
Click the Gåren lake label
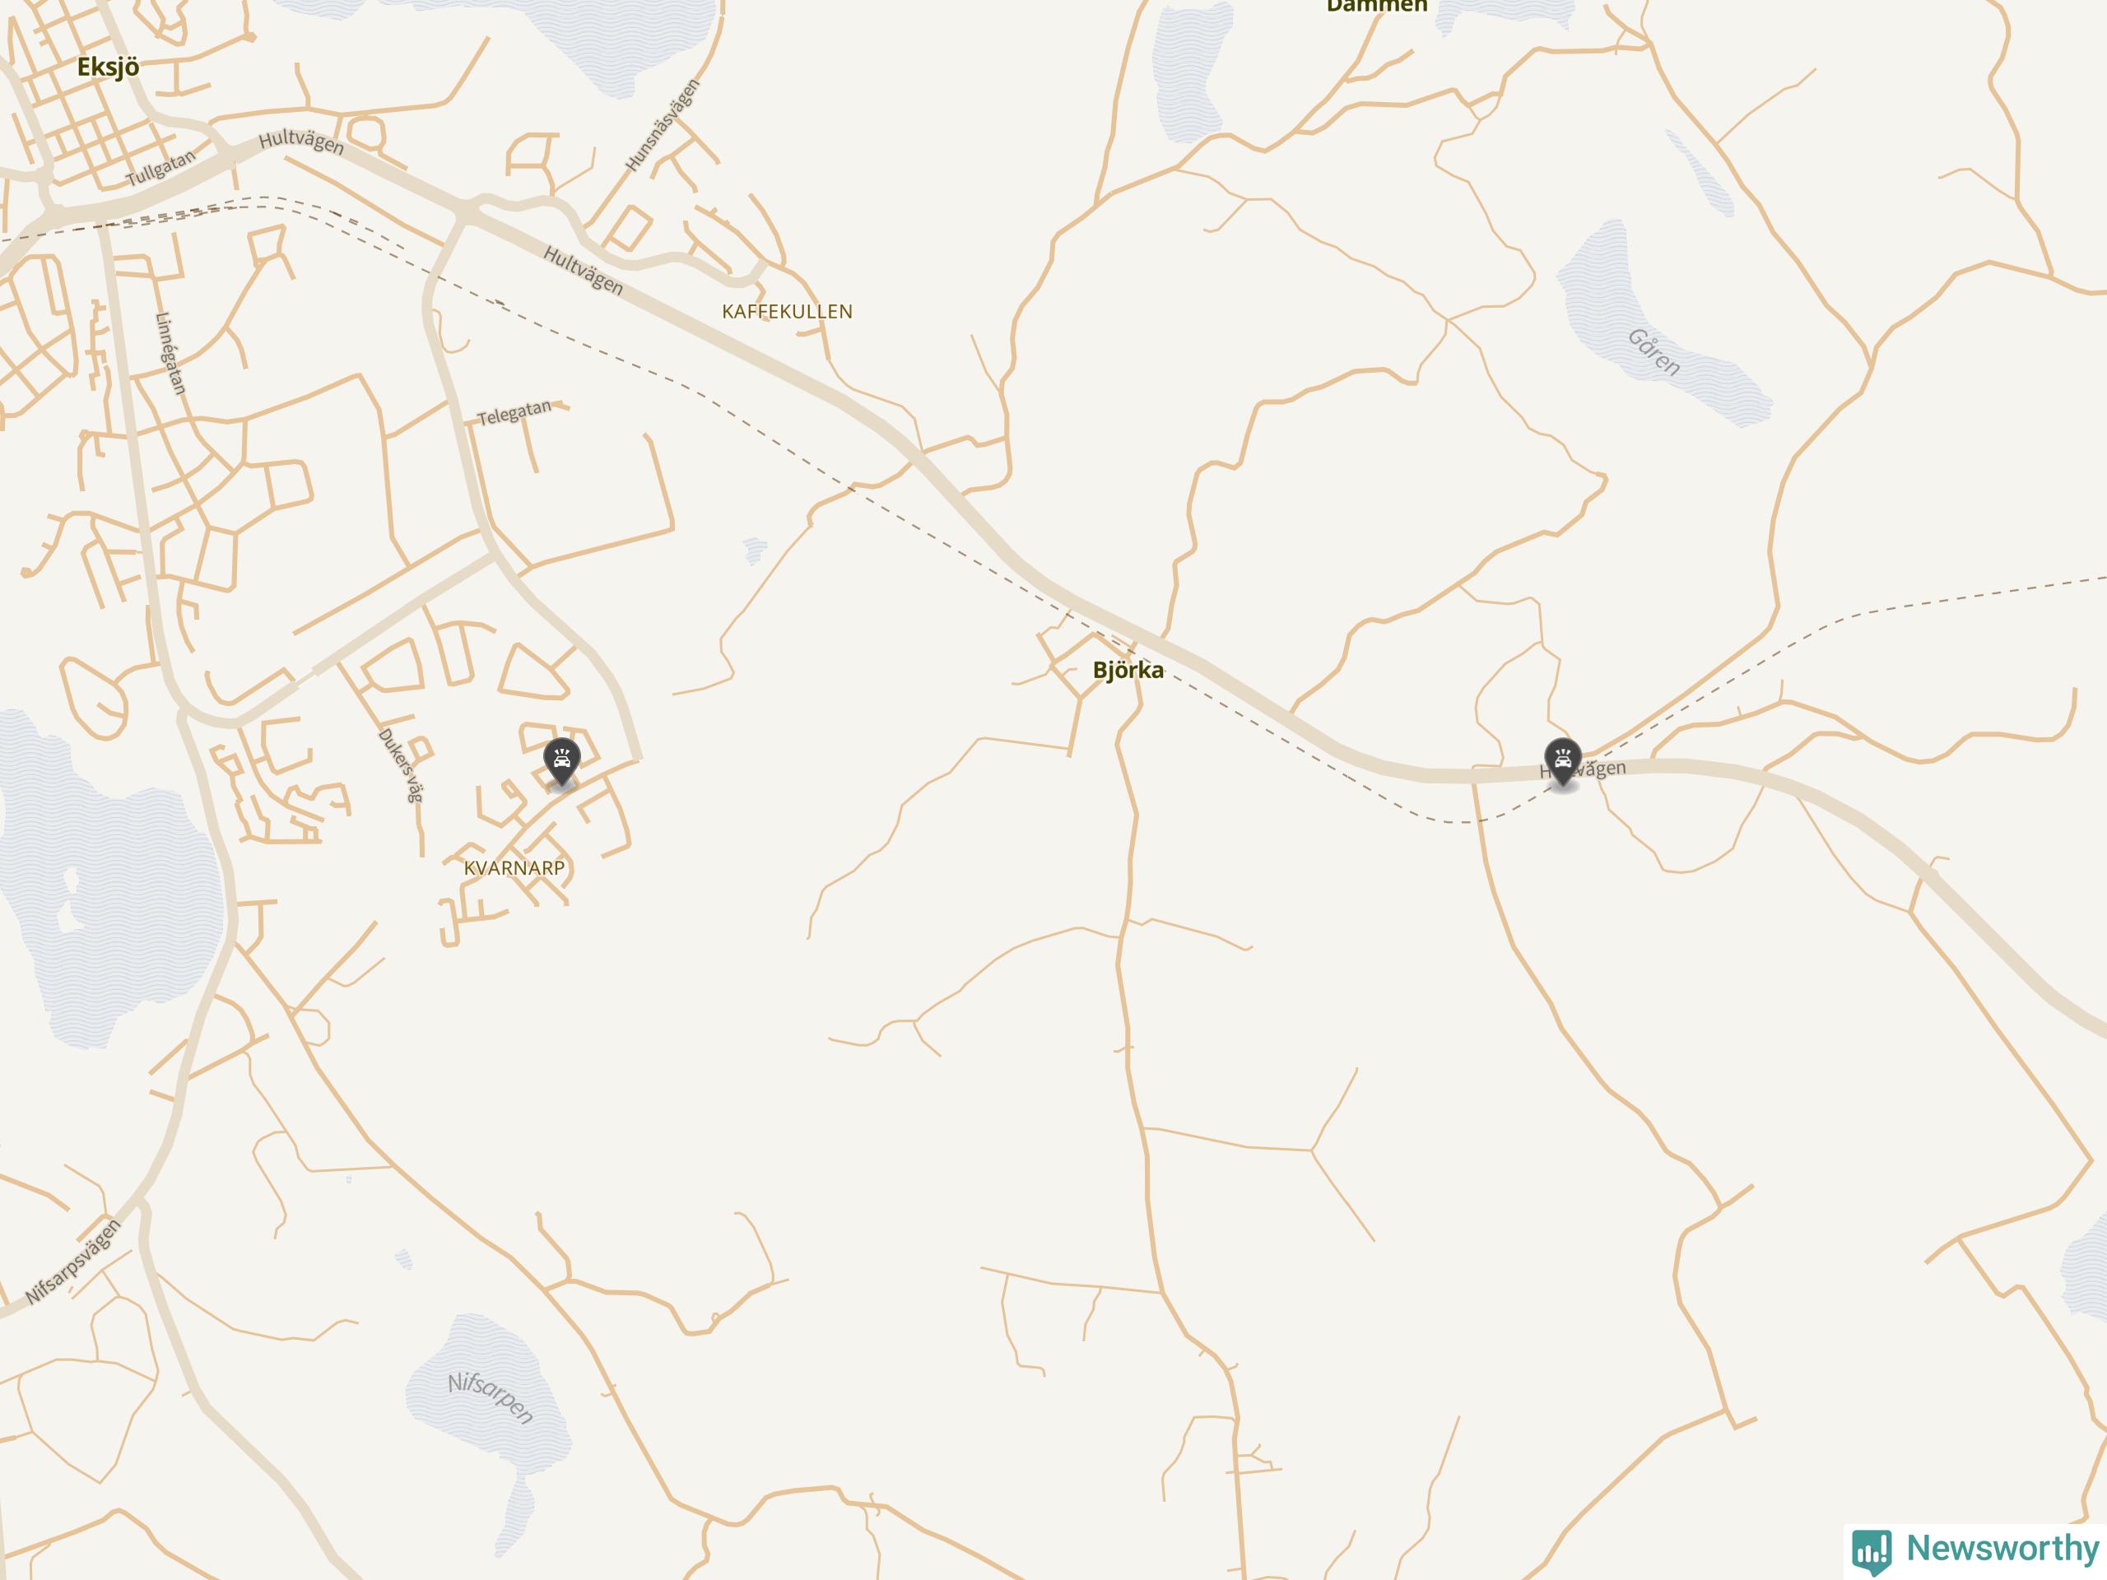[1654, 351]
